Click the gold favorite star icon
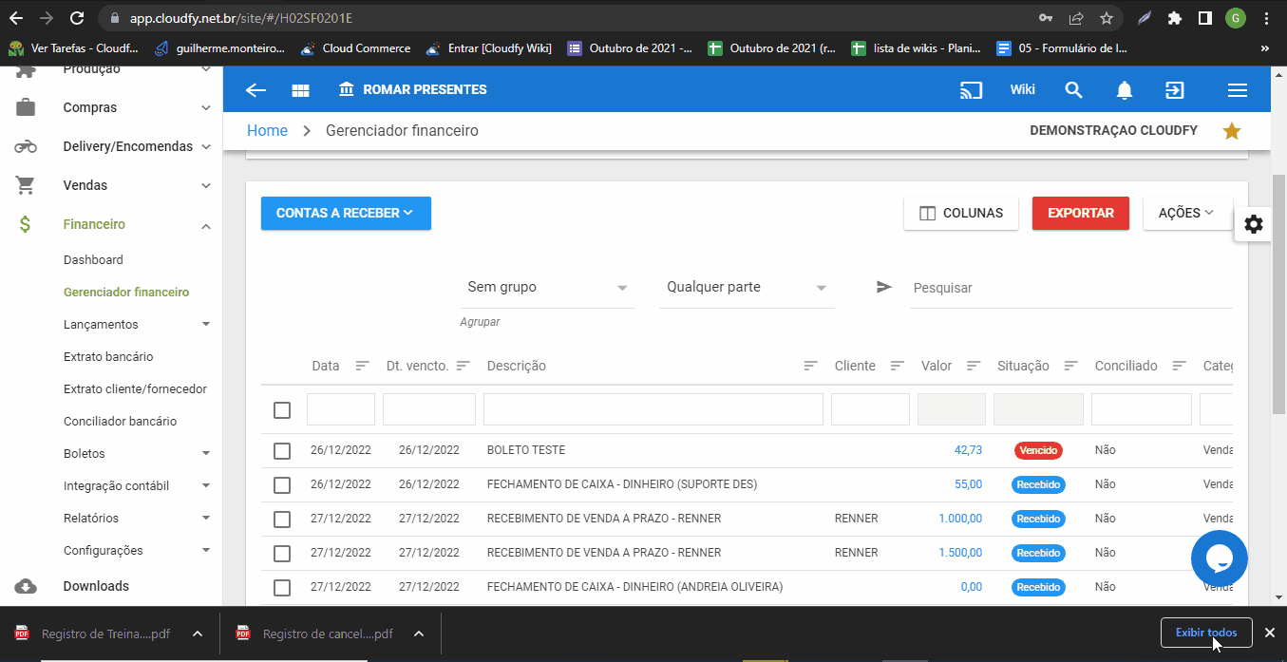Screen dimensions: 1287x662 [1232, 131]
